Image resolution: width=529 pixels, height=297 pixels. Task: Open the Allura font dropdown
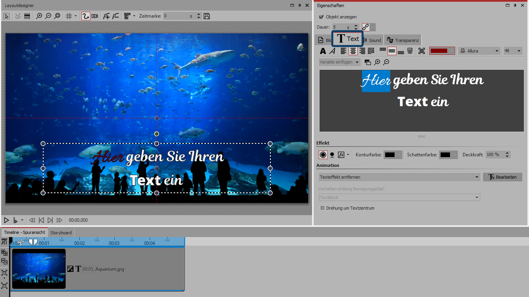click(479, 51)
